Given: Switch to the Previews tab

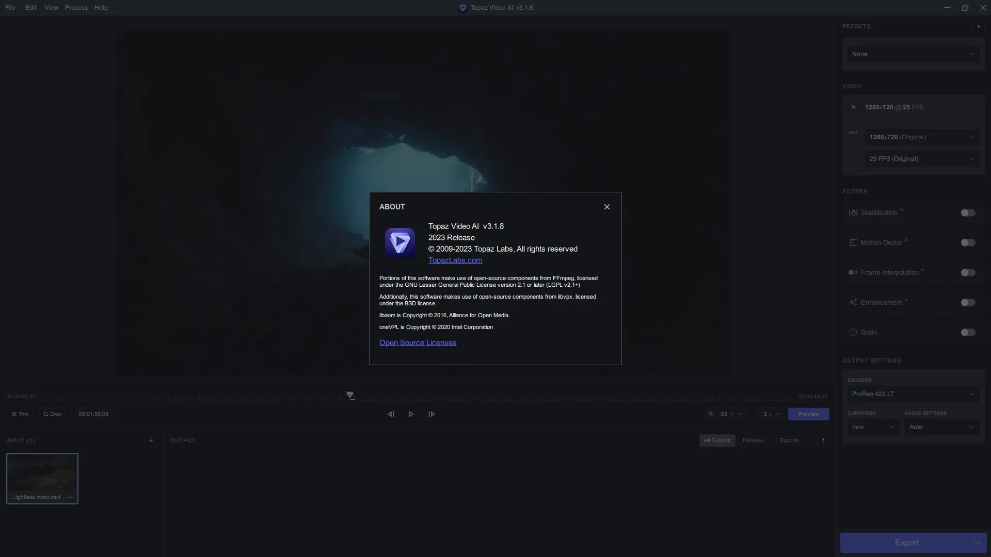Looking at the screenshot, I should pos(753,440).
